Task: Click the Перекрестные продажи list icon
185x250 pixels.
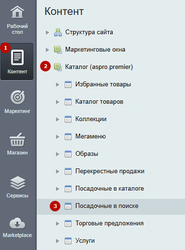Action: click(x=68, y=171)
